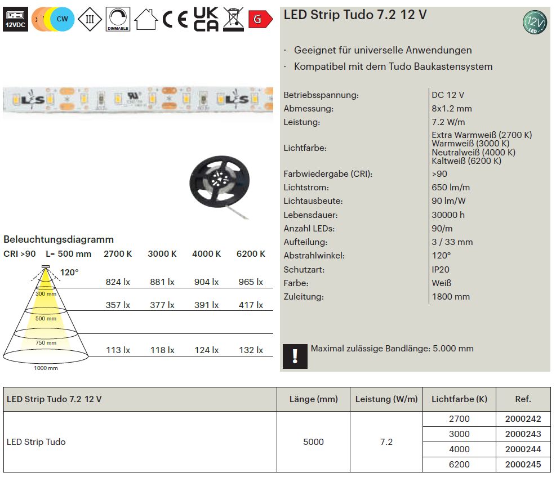The width and height of the screenshot is (556, 477).
Task: Click the '7.2 W/m' Leistung value
Action: click(x=448, y=122)
